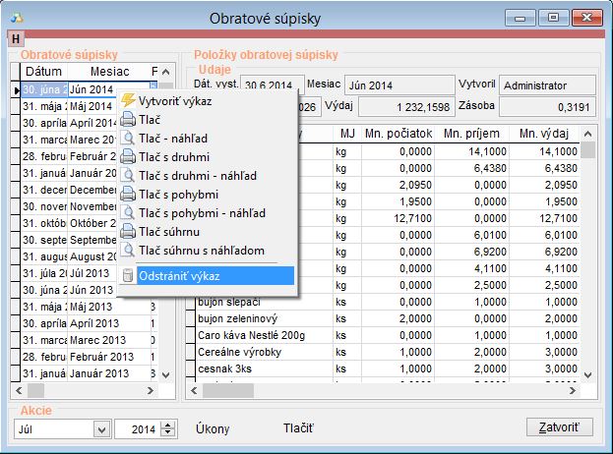
Task: Click the printer icon for Tlač s pohybmi
Action: [x=128, y=195]
